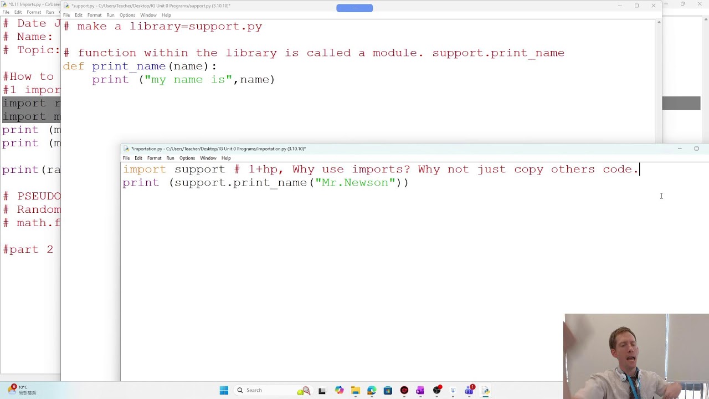Open File Explorer from taskbar
Image resolution: width=709 pixels, height=399 pixels.
click(x=355, y=390)
